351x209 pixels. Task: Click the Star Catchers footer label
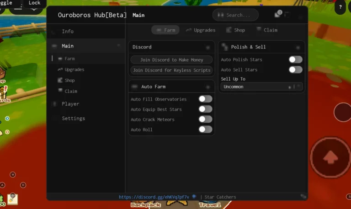(220, 197)
